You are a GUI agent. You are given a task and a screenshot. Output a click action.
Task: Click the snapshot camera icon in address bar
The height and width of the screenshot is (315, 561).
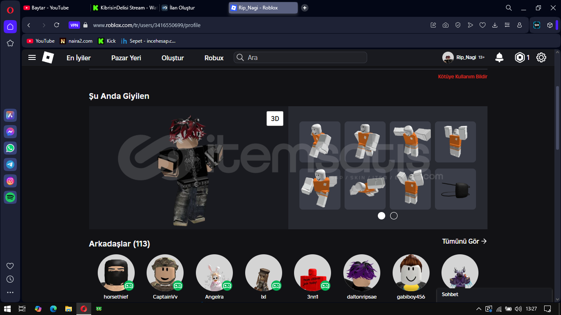pyautogui.click(x=446, y=25)
